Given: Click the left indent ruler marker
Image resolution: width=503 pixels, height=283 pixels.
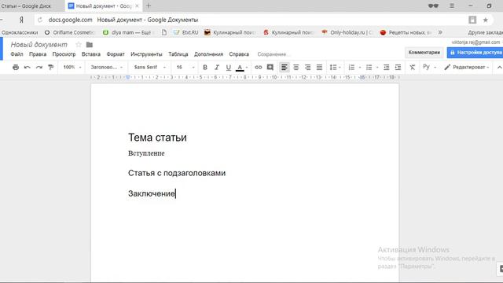Looking at the screenshot, I should [128, 77].
